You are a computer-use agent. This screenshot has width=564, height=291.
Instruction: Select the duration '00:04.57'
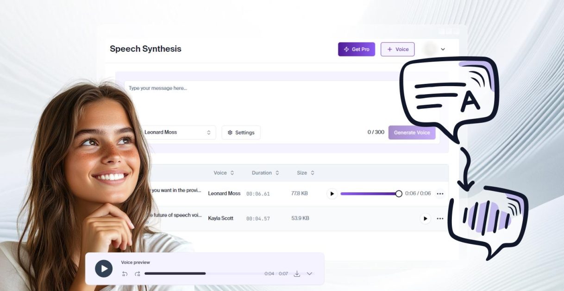click(258, 218)
